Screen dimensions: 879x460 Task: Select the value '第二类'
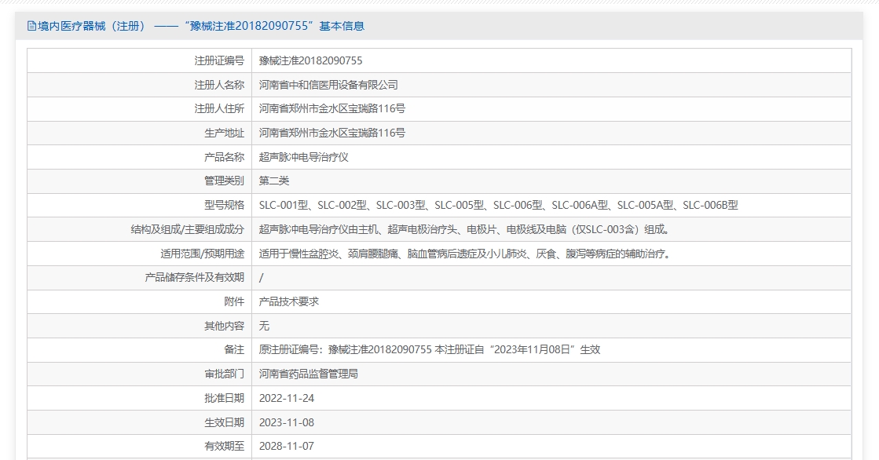[x=273, y=181]
